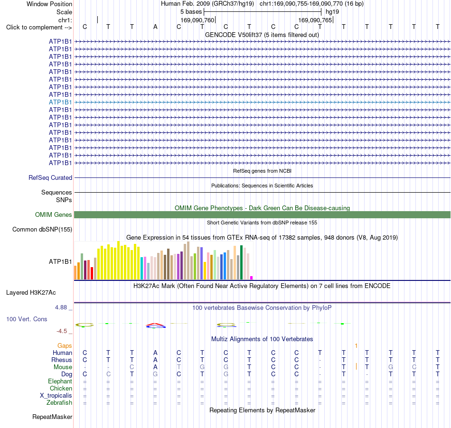Click the 'Common dbSNP(155)' track label
This screenshot has height=428, width=451.
coord(42,229)
